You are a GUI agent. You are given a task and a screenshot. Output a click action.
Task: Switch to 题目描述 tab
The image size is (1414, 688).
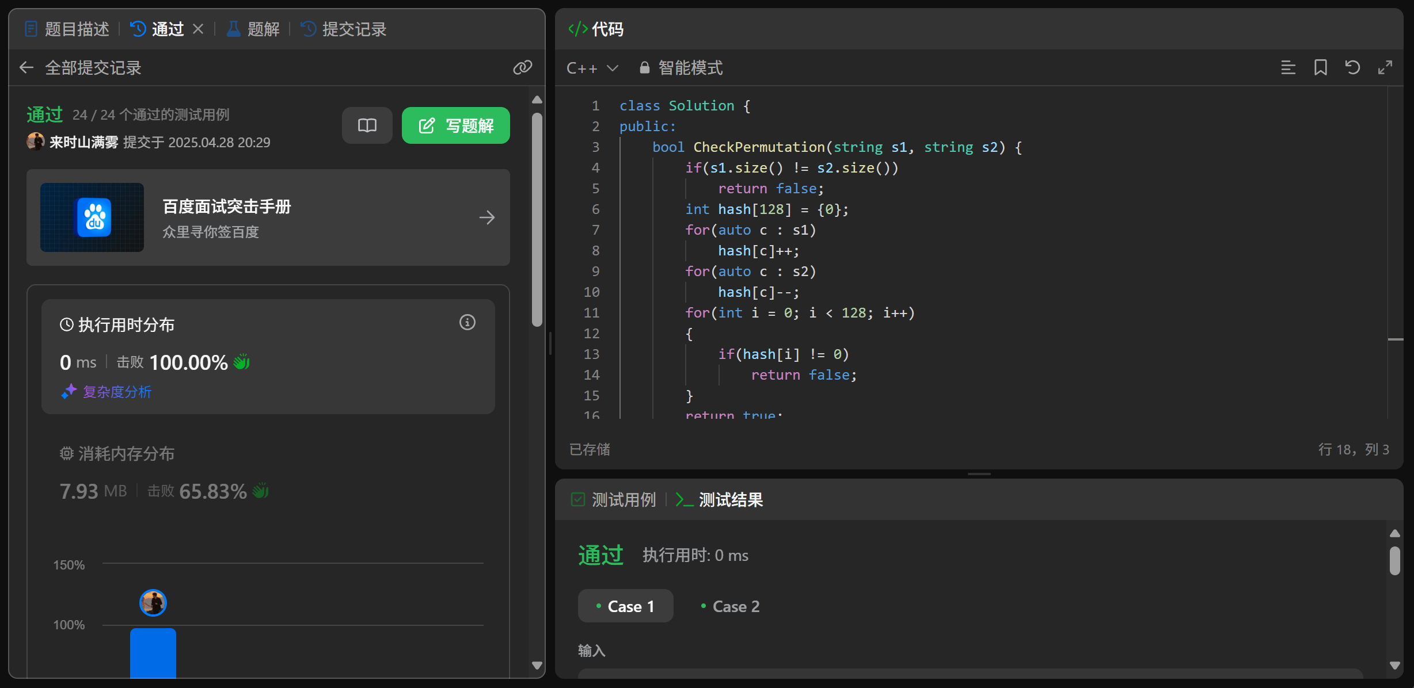click(68, 29)
